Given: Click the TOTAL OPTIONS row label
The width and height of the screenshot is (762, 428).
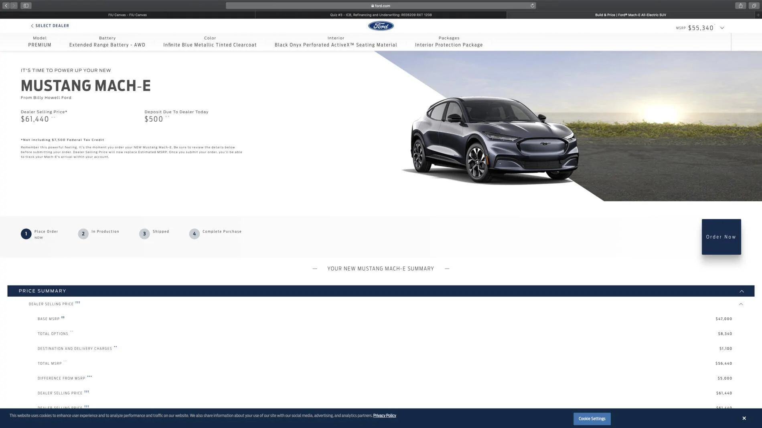Looking at the screenshot, I should [x=53, y=334].
